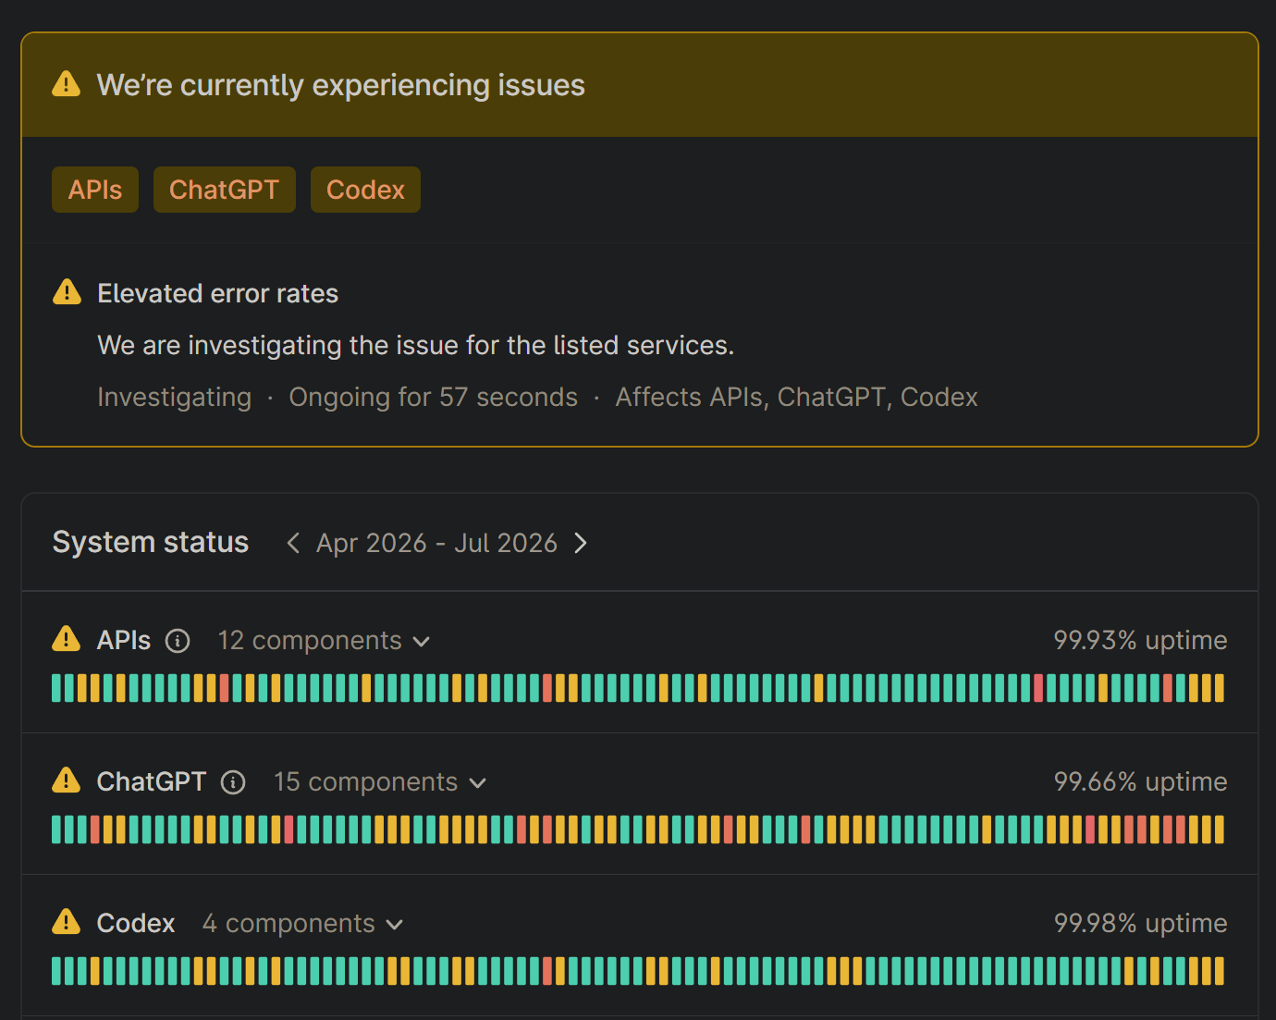Click the 99.98% uptime value

click(x=1140, y=923)
